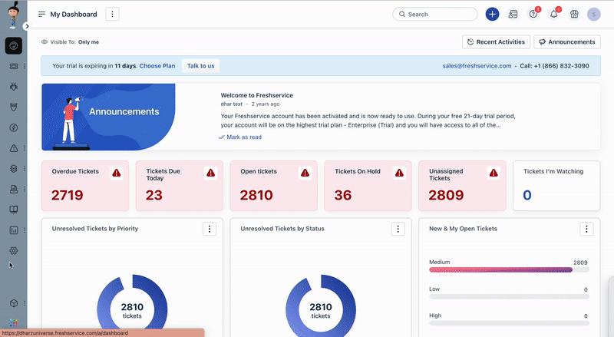The width and height of the screenshot is (614, 337).
Task: Click the Search input field
Action: (435, 14)
